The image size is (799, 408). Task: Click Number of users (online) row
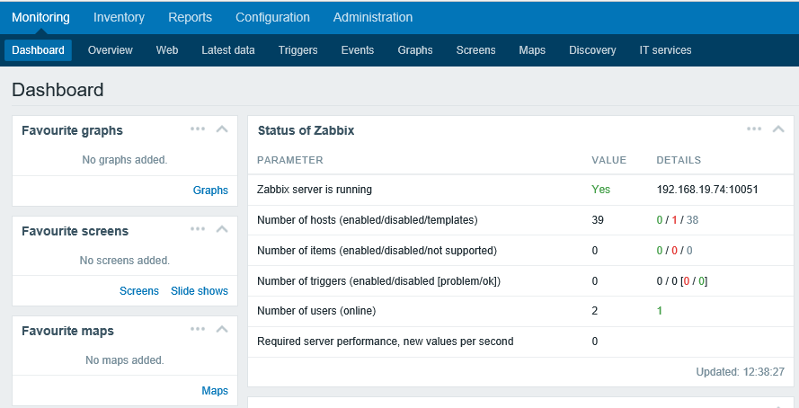520,311
